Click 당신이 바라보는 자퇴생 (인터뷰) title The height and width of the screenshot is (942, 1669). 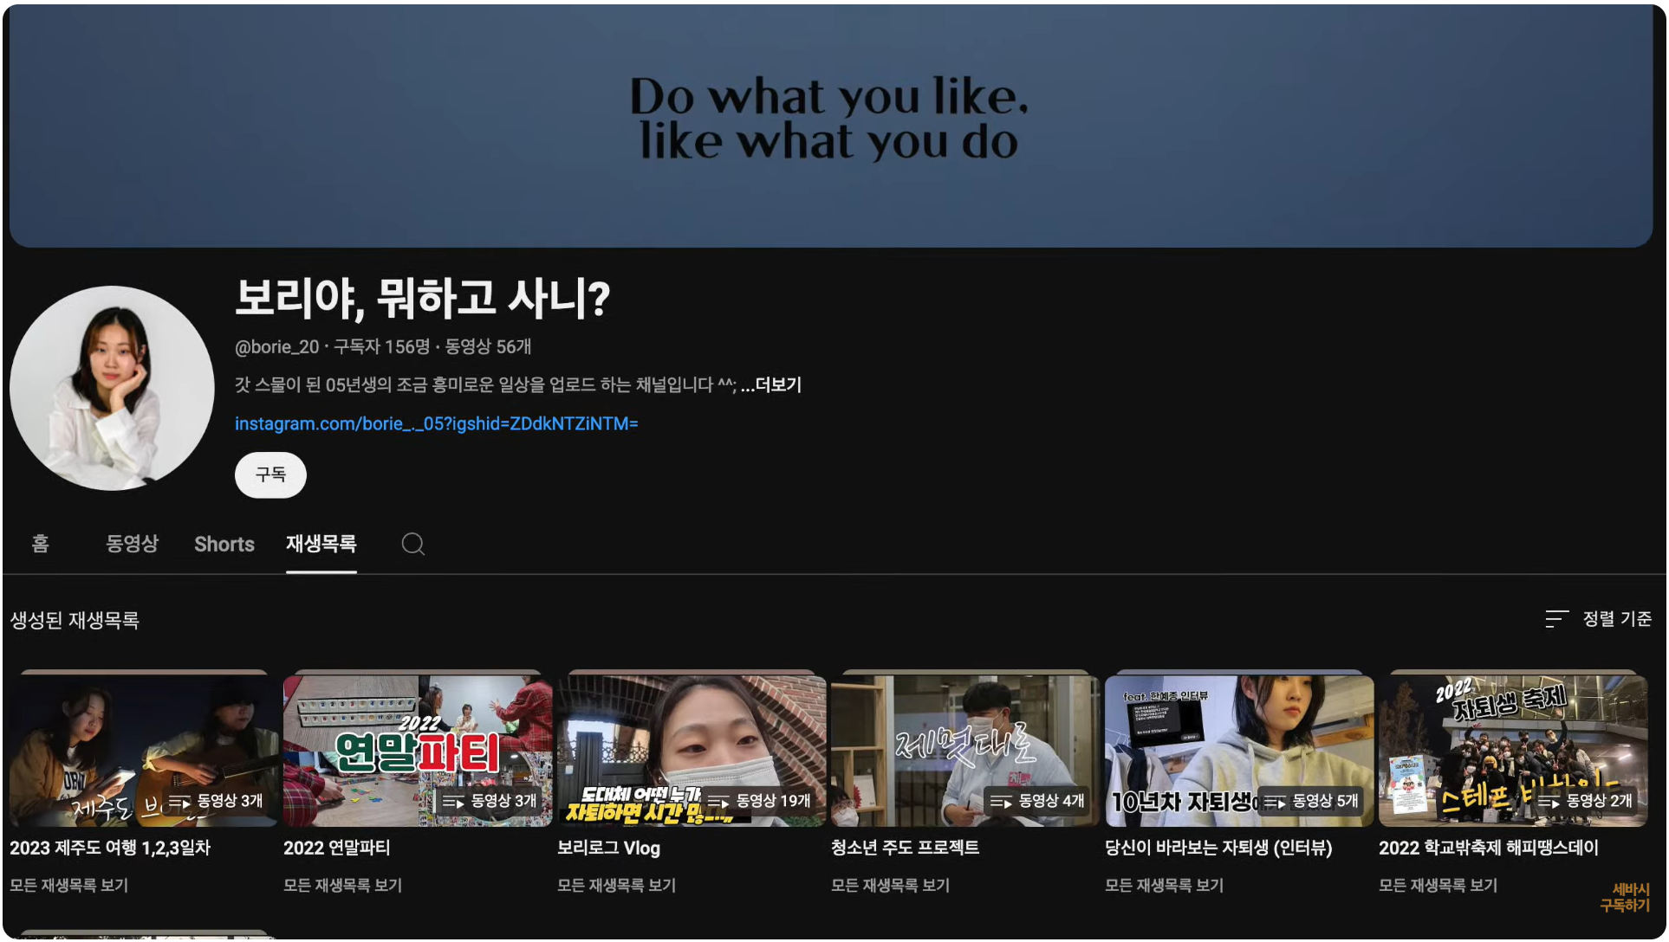(x=1218, y=848)
